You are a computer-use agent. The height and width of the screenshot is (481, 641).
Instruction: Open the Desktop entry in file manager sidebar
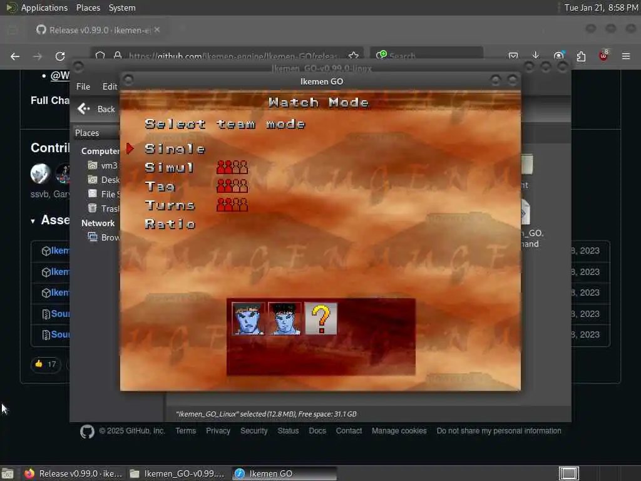(103, 180)
